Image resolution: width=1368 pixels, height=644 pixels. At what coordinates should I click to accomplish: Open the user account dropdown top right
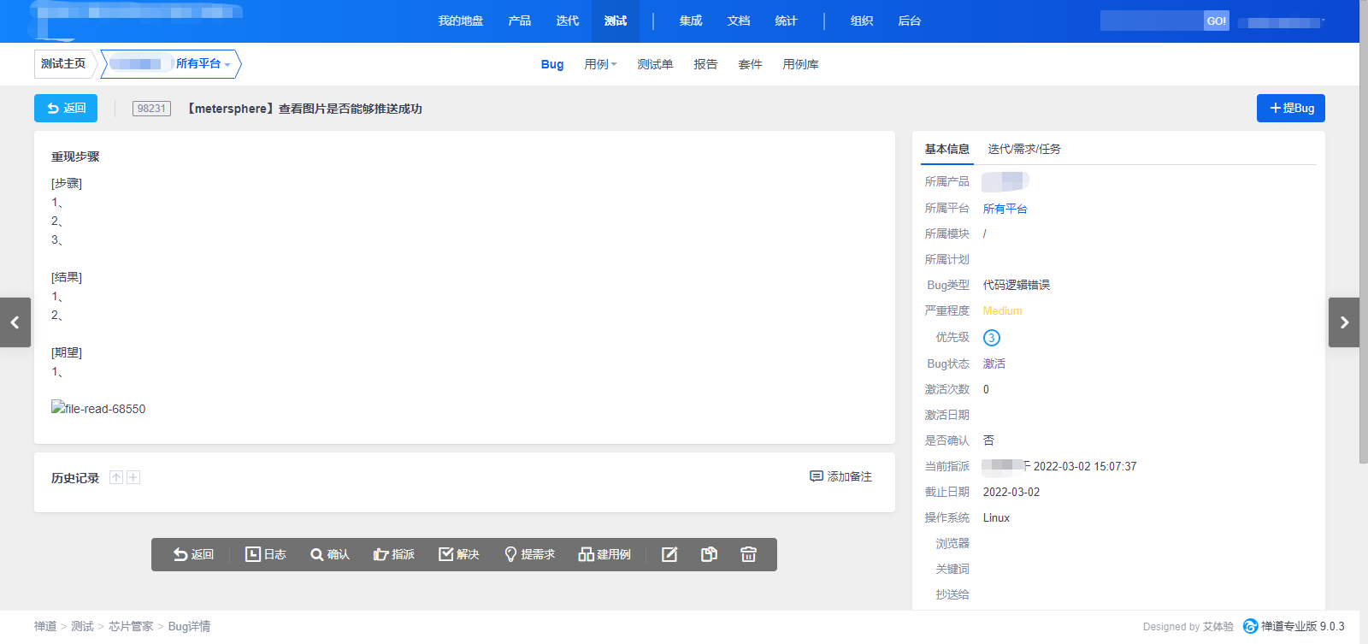coord(1282,22)
